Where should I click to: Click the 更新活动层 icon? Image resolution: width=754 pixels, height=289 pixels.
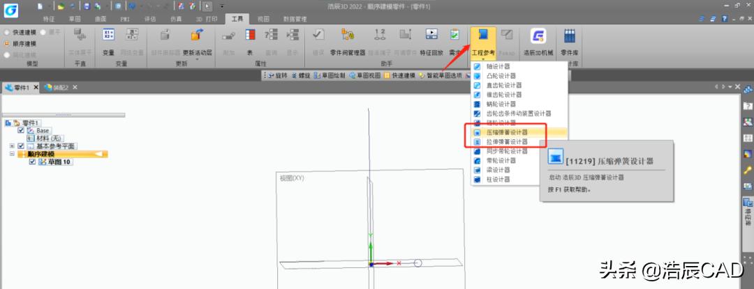[197, 35]
